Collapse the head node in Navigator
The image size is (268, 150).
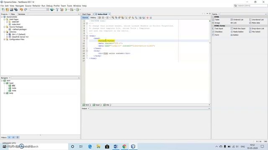coord(4,83)
